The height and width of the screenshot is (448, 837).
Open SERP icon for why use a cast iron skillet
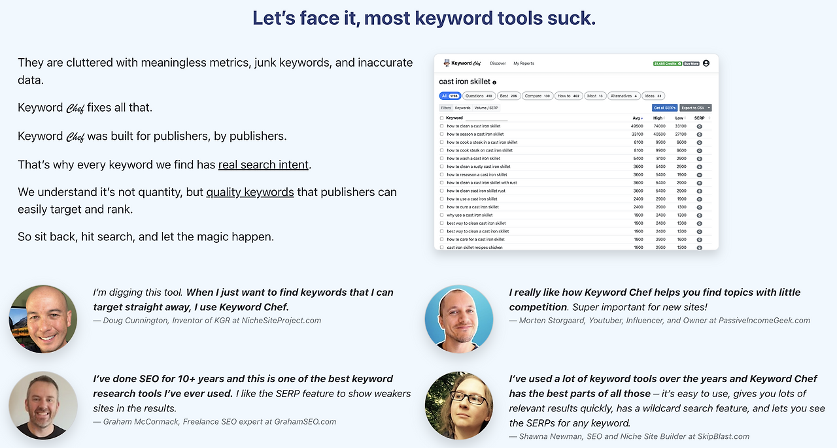[699, 215]
